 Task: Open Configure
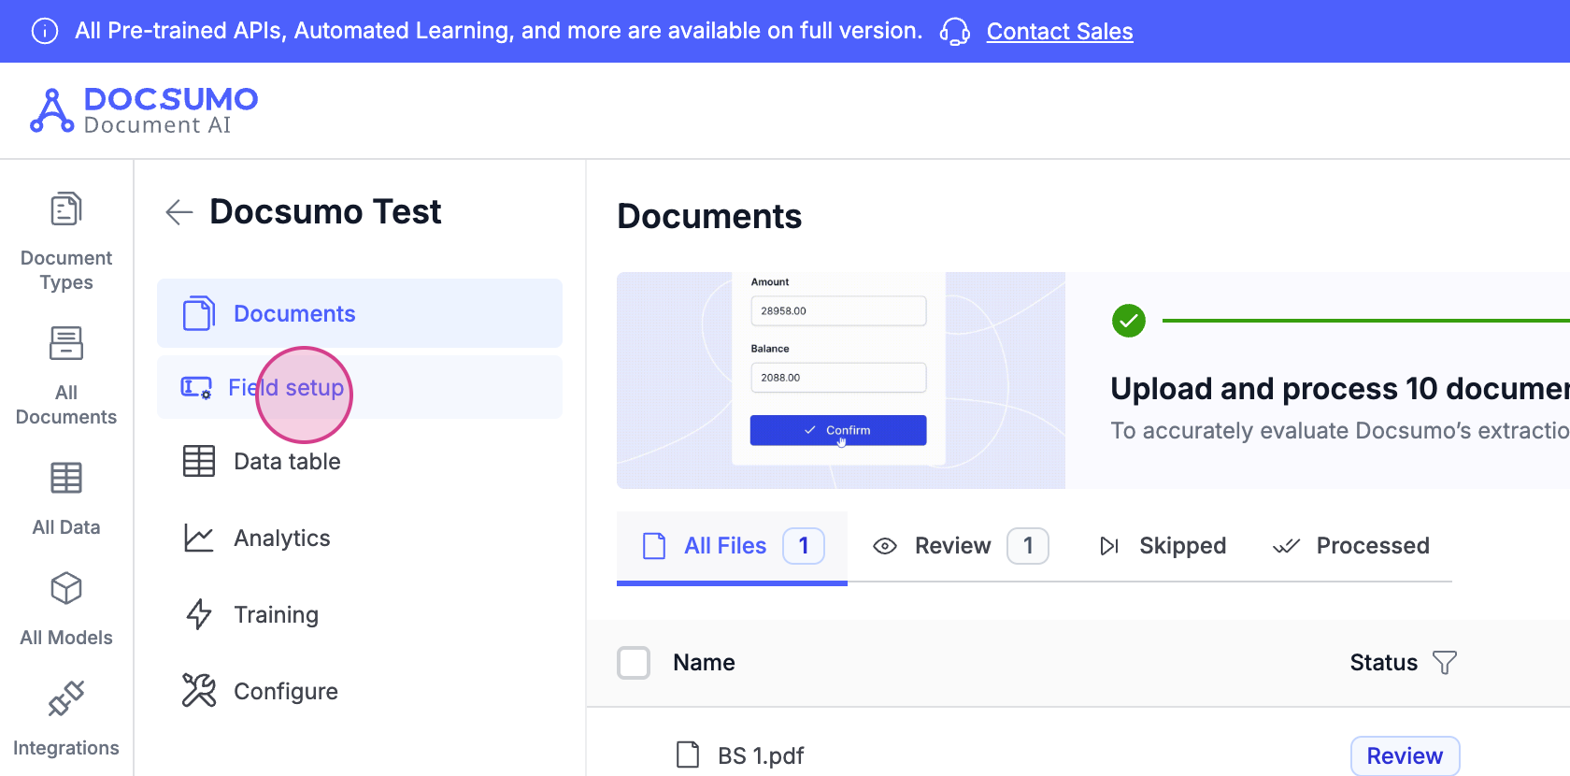(x=360, y=691)
